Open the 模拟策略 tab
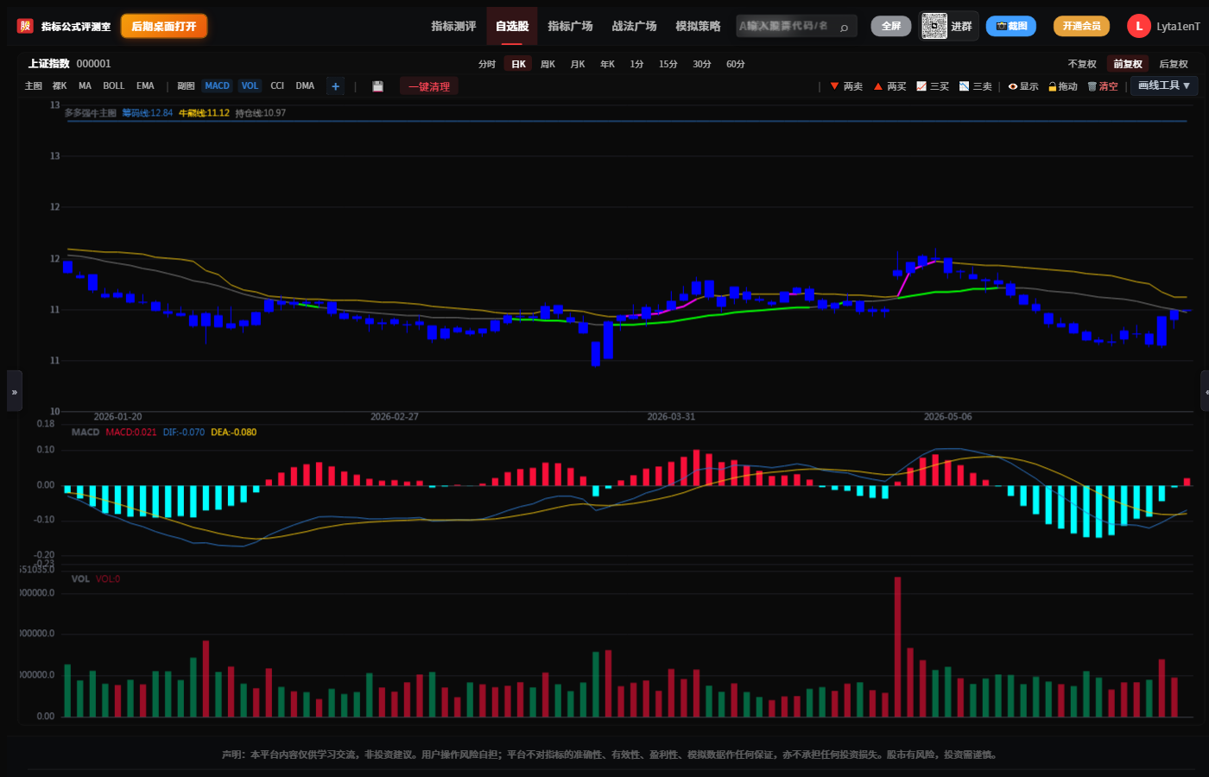The width and height of the screenshot is (1209, 777). pyautogui.click(x=698, y=26)
